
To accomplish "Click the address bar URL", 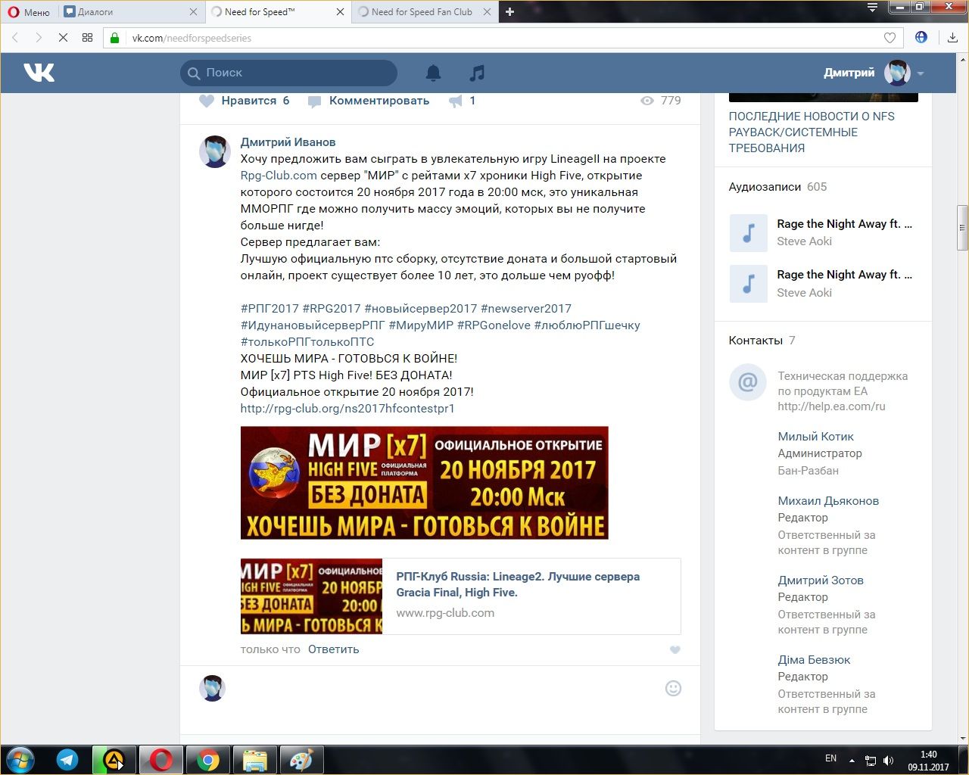I will (192, 38).
